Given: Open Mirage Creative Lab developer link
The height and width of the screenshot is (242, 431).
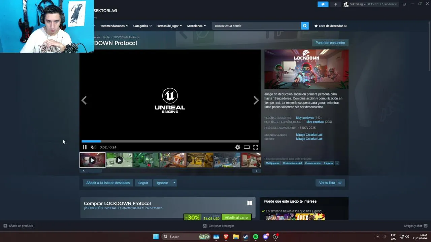Looking at the screenshot, I should (309, 135).
